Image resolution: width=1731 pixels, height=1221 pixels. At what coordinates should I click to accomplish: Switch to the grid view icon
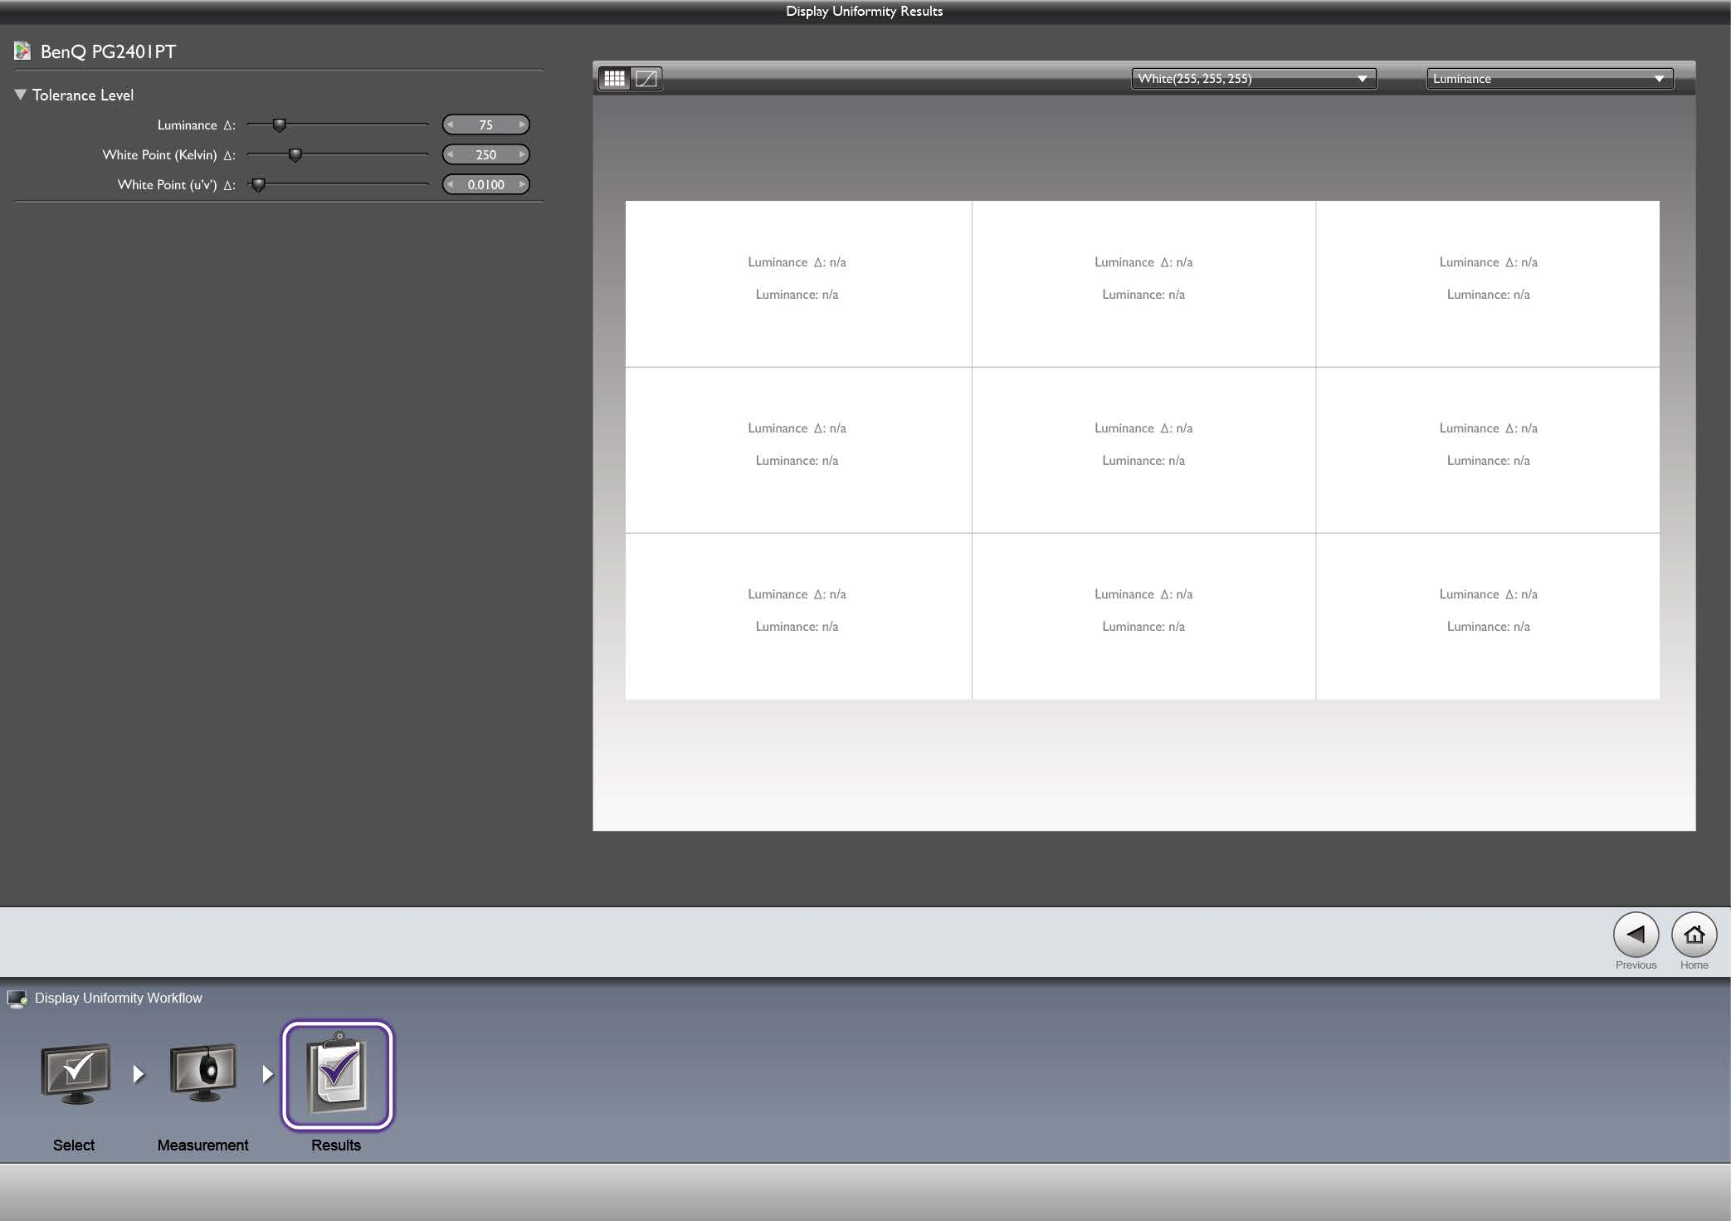pos(614,78)
